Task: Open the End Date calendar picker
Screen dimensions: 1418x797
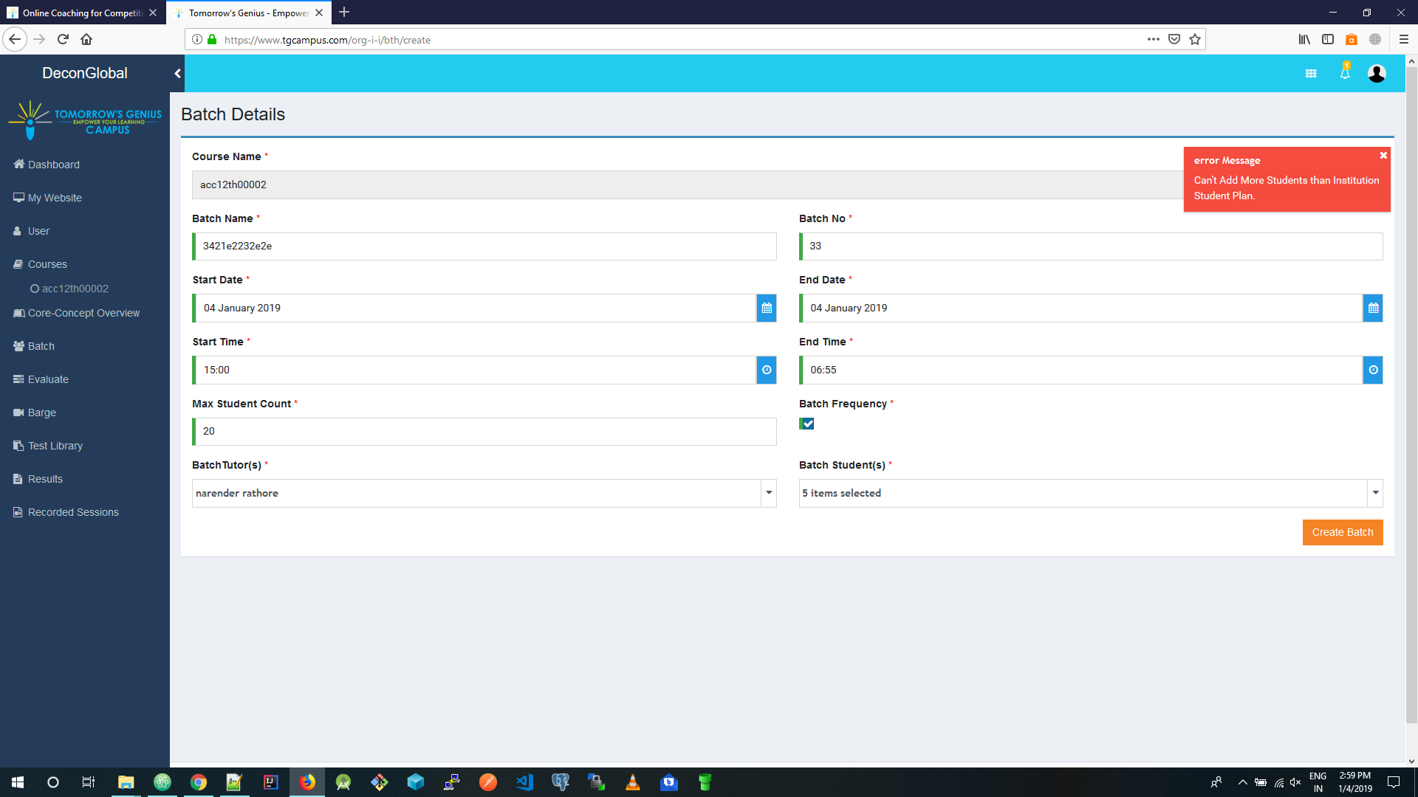Action: coord(1373,308)
